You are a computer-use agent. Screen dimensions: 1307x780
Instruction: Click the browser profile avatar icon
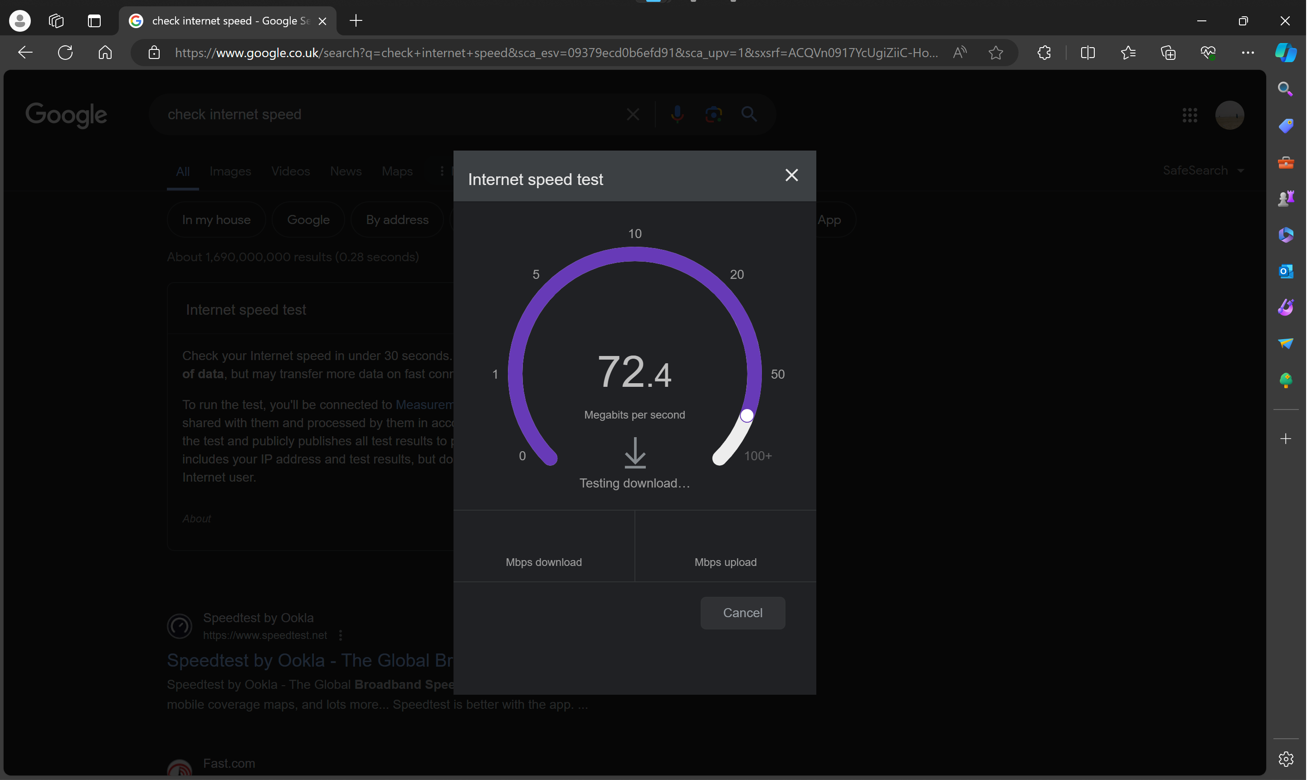(20, 21)
